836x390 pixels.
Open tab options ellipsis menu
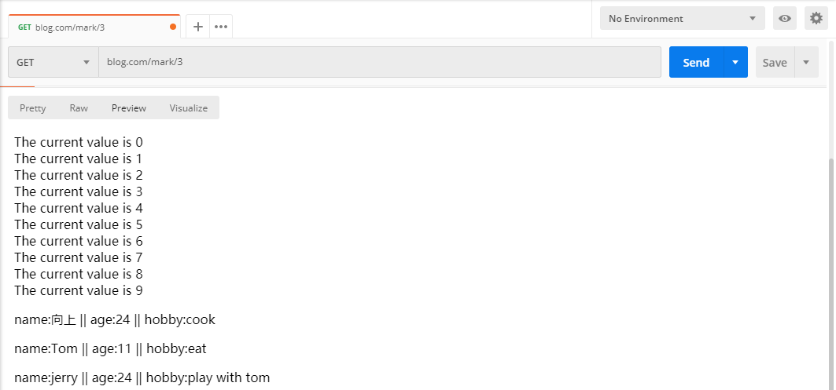221,27
